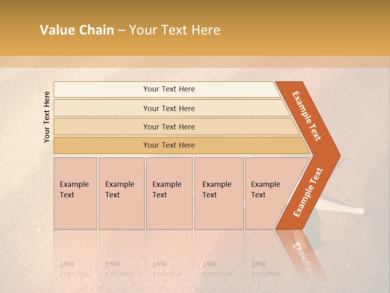Select the third Your Text Here bar
Screen dimensions: 390x293
169,127
